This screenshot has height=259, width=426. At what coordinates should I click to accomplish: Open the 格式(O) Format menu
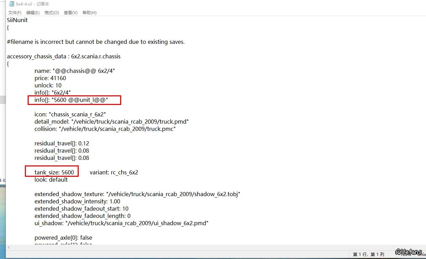click(51, 13)
